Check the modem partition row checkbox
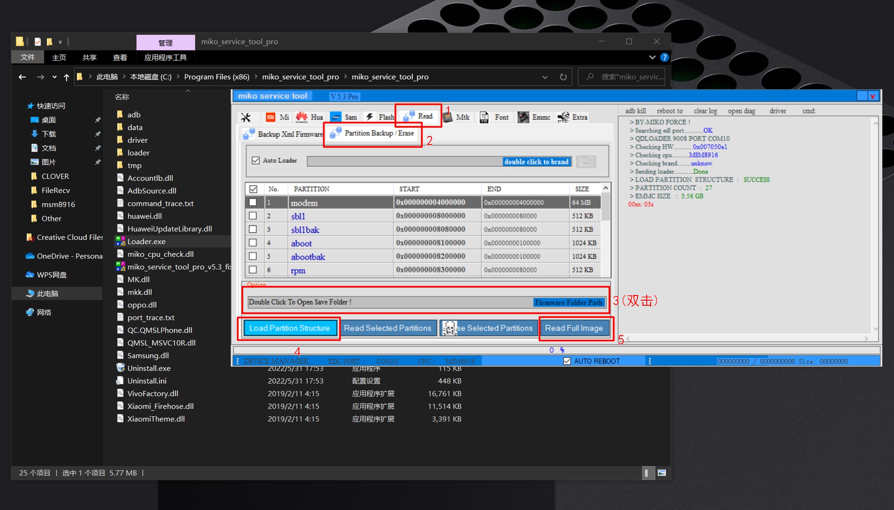894x510 pixels. (x=253, y=202)
